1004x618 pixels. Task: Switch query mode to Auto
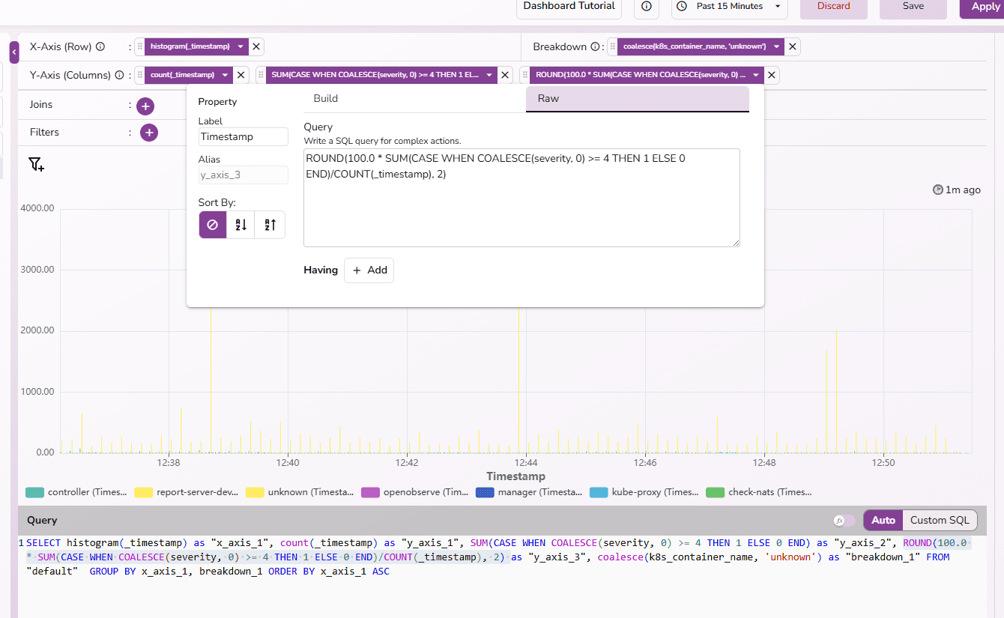click(x=883, y=520)
